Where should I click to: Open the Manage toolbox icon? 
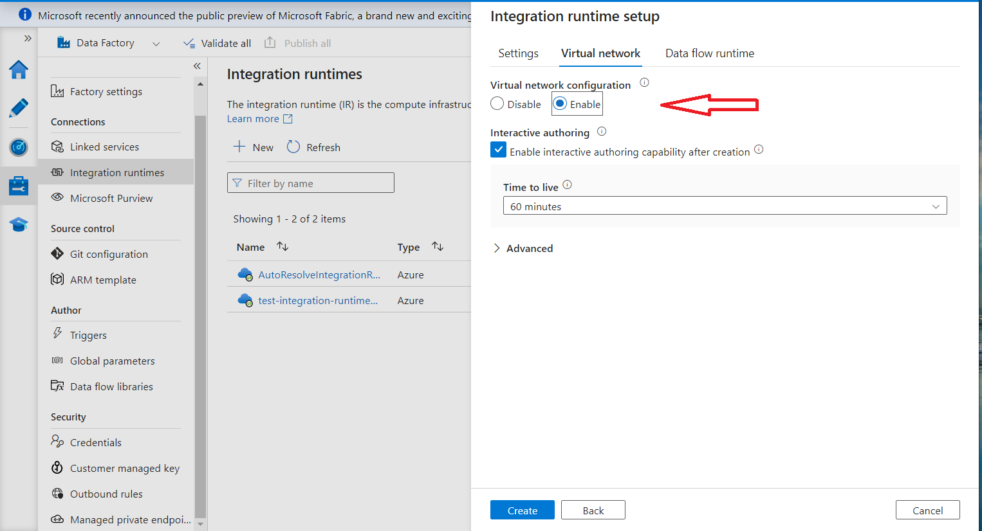[x=19, y=186]
